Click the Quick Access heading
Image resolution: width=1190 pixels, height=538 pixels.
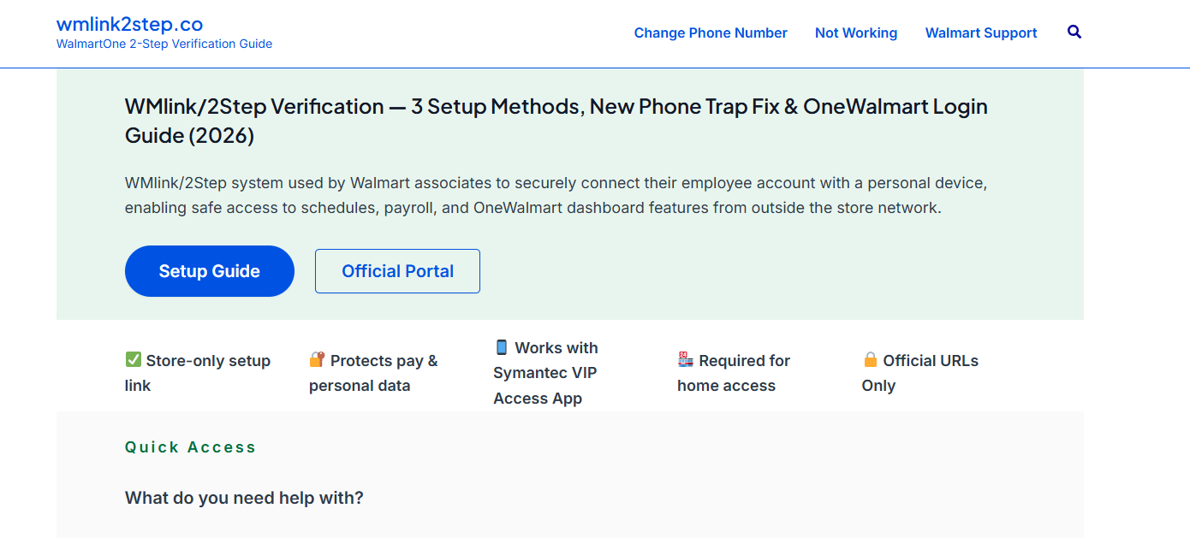tap(190, 446)
